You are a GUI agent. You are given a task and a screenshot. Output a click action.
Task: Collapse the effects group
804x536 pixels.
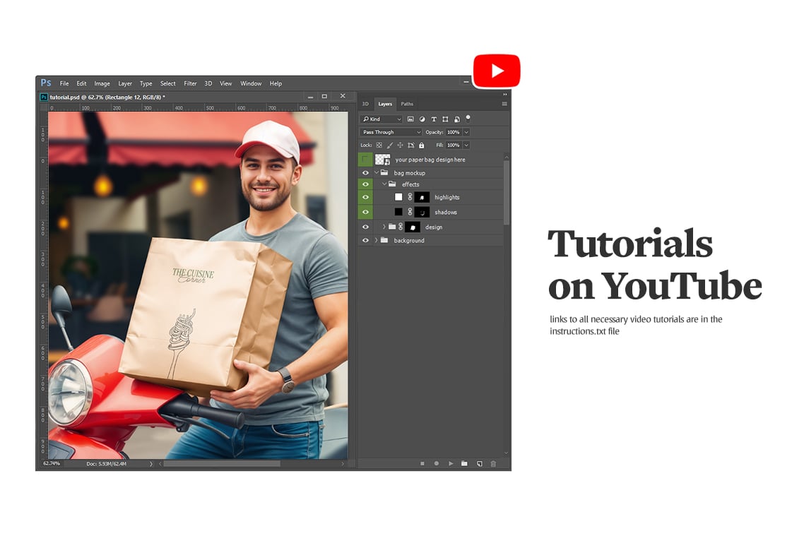(384, 184)
